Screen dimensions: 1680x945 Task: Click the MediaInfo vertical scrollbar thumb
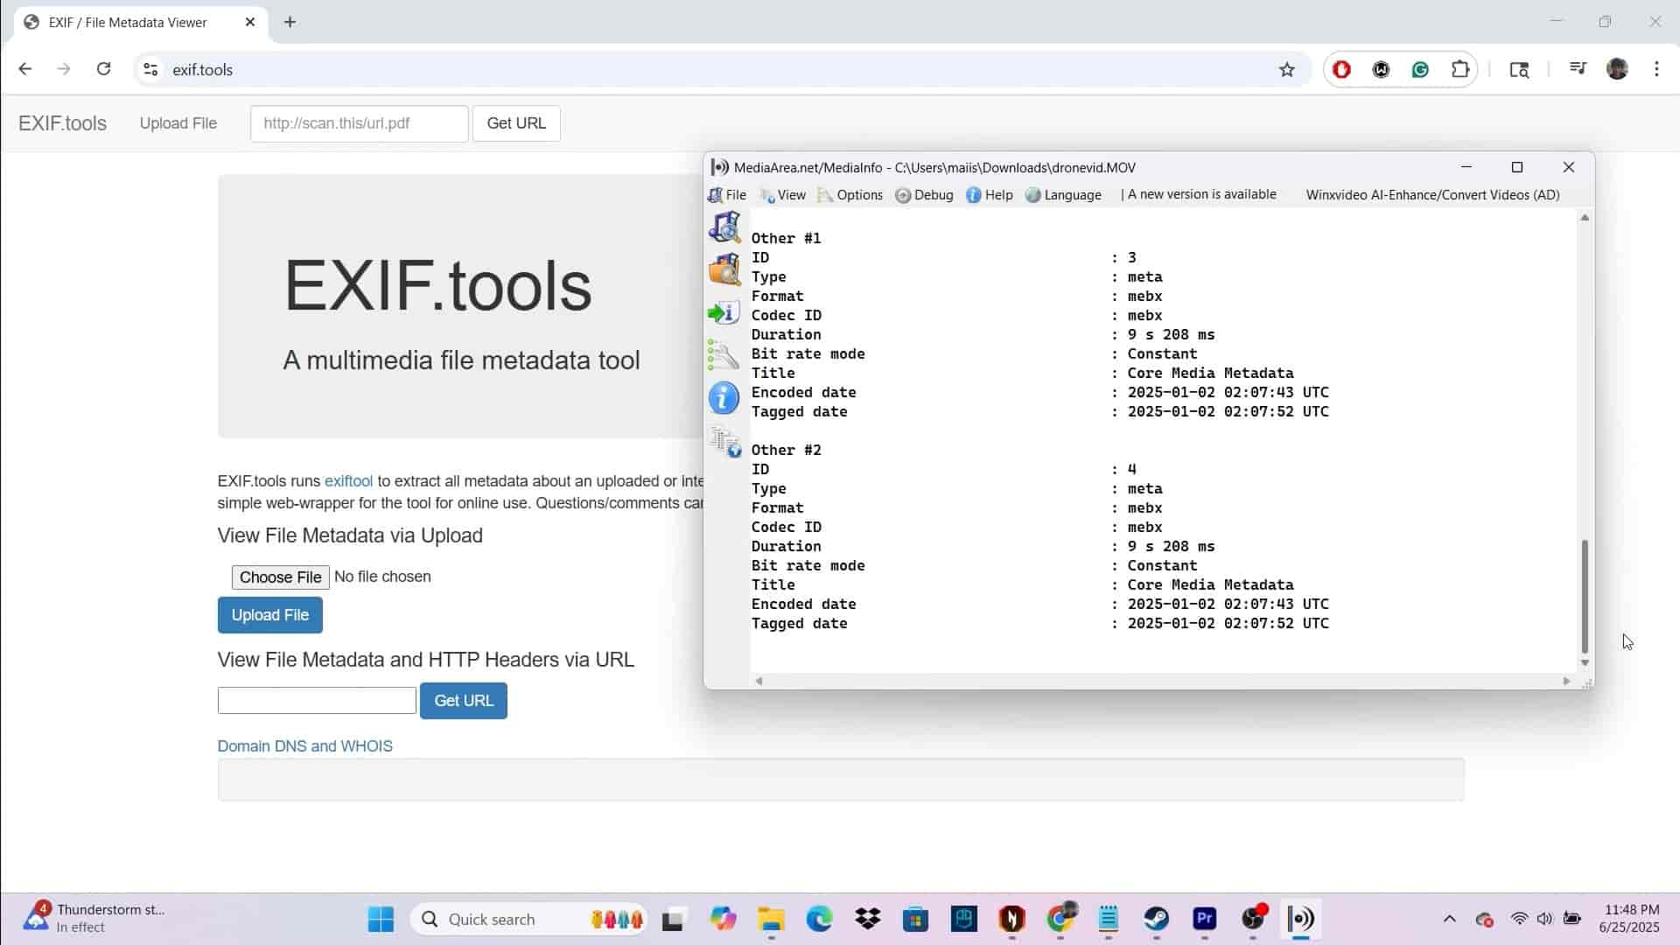pos(1585,597)
